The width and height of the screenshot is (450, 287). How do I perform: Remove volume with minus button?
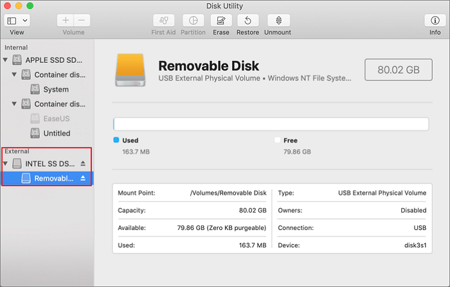(x=82, y=21)
